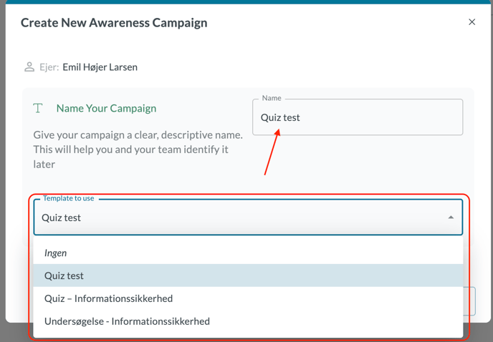Close the Create New Awareness Campaign dialog

472,22
